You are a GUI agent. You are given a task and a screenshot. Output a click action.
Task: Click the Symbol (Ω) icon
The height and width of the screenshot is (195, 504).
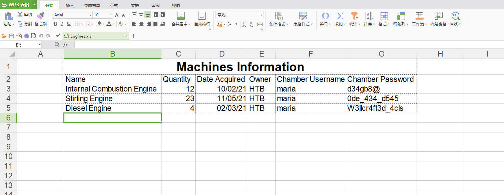[x=325, y=16]
